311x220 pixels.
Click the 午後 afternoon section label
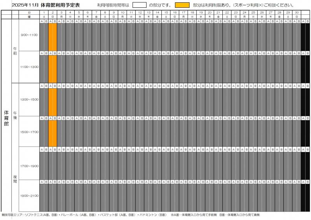click(15, 115)
